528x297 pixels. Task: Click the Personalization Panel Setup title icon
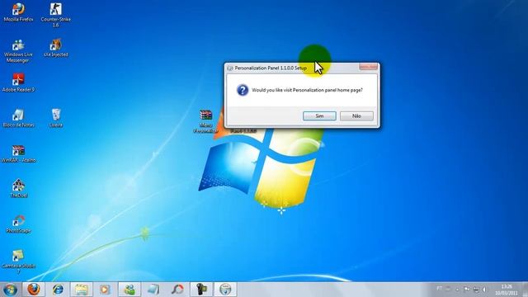click(x=230, y=68)
